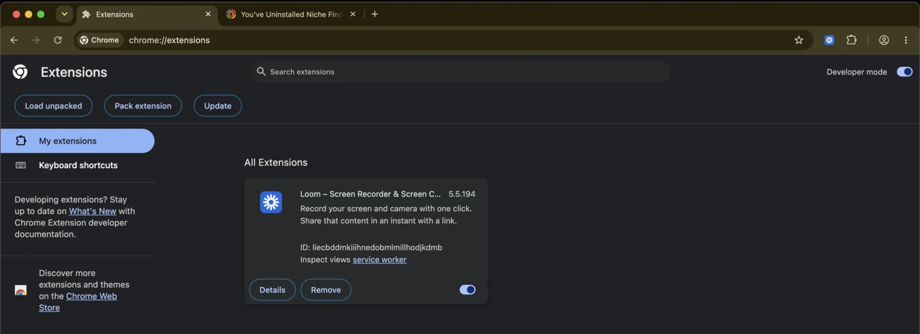The image size is (920, 334).
Task: Select My extensions in the sidebar
Action: tap(78, 141)
